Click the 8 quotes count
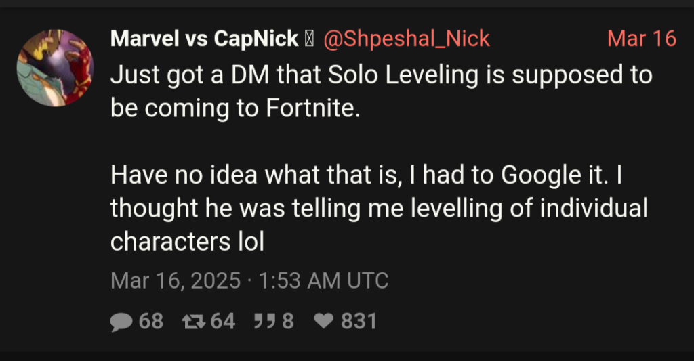 [x=287, y=320]
